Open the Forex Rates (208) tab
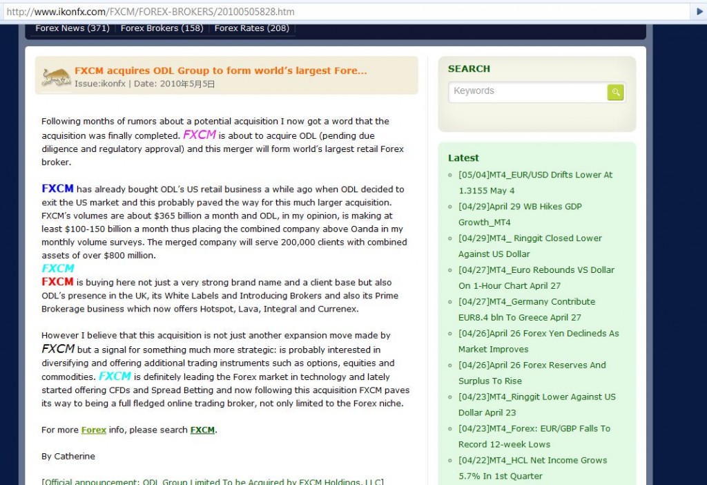The image size is (707, 485). pos(251,28)
